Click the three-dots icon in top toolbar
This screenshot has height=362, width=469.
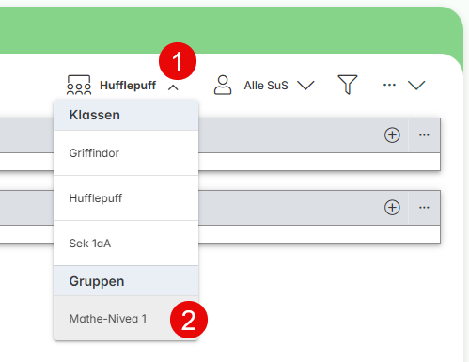389,85
